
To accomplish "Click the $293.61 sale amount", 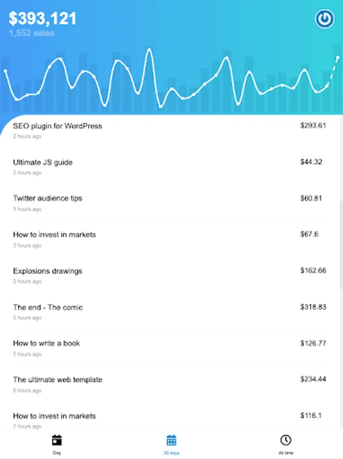I will point(313,125).
